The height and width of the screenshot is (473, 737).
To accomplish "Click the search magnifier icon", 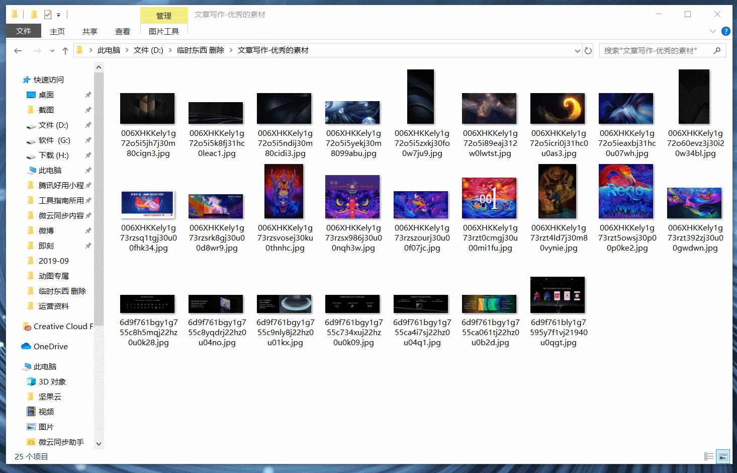I will tap(717, 50).
